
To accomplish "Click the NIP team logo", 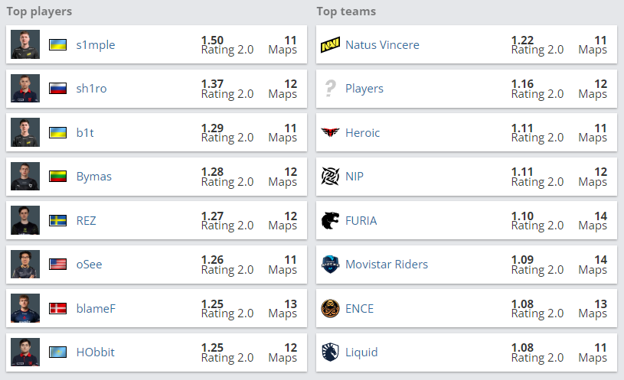I will coord(330,176).
